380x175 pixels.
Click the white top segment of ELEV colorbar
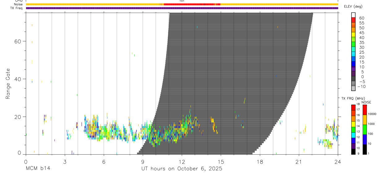tap(353, 15)
